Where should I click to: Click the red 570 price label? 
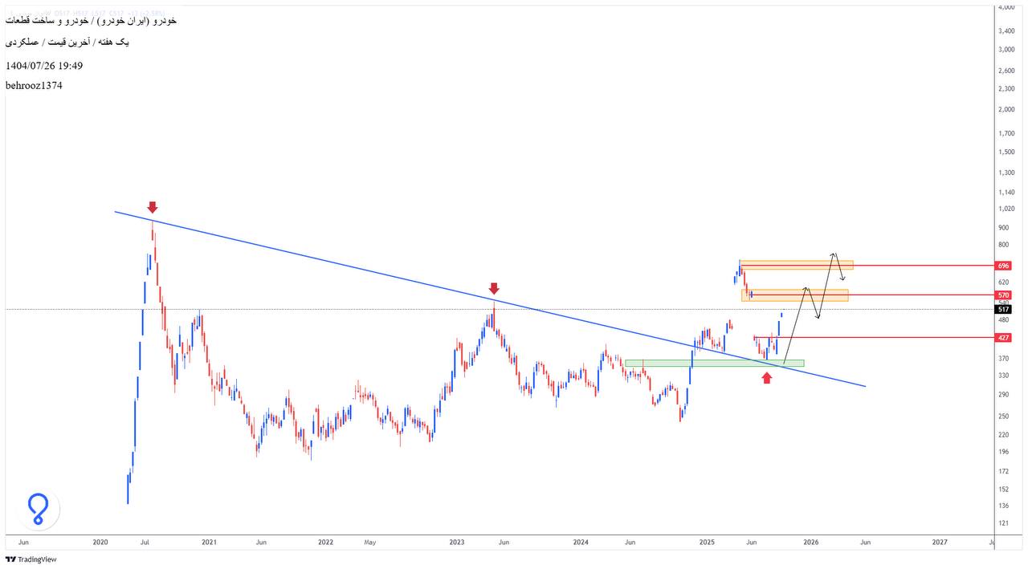[1003, 295]
